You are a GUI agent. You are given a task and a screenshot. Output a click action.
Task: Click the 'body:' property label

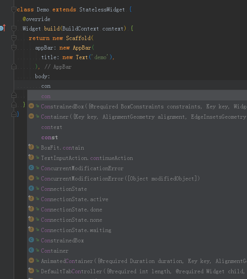click(x=42, y=76)
